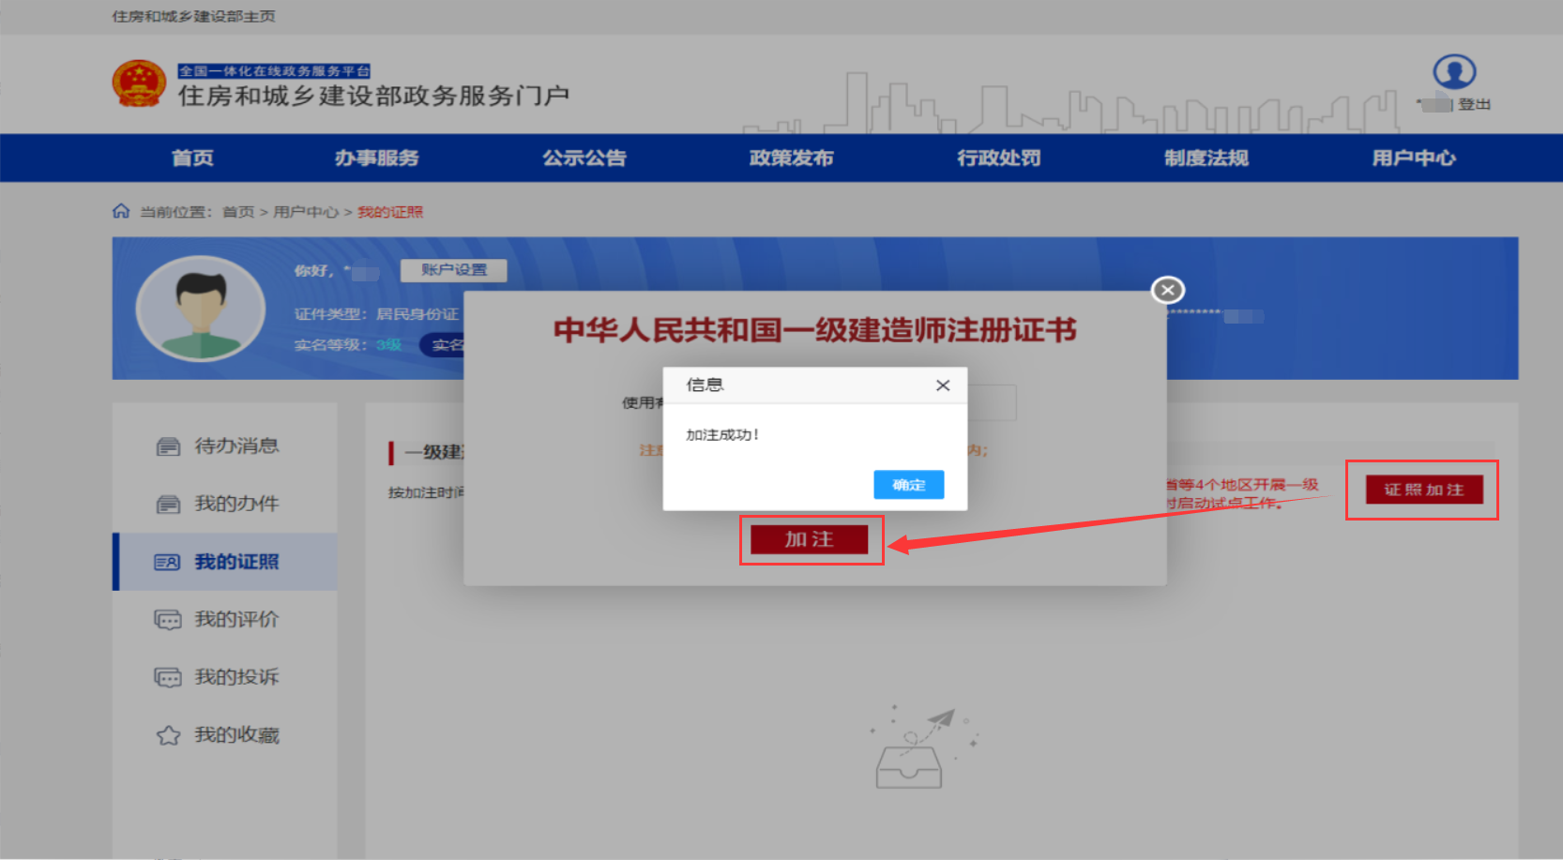Open 我的评价 in the sidebar
This screenshot has width=1563, height=860.
(x=236, y=619)
